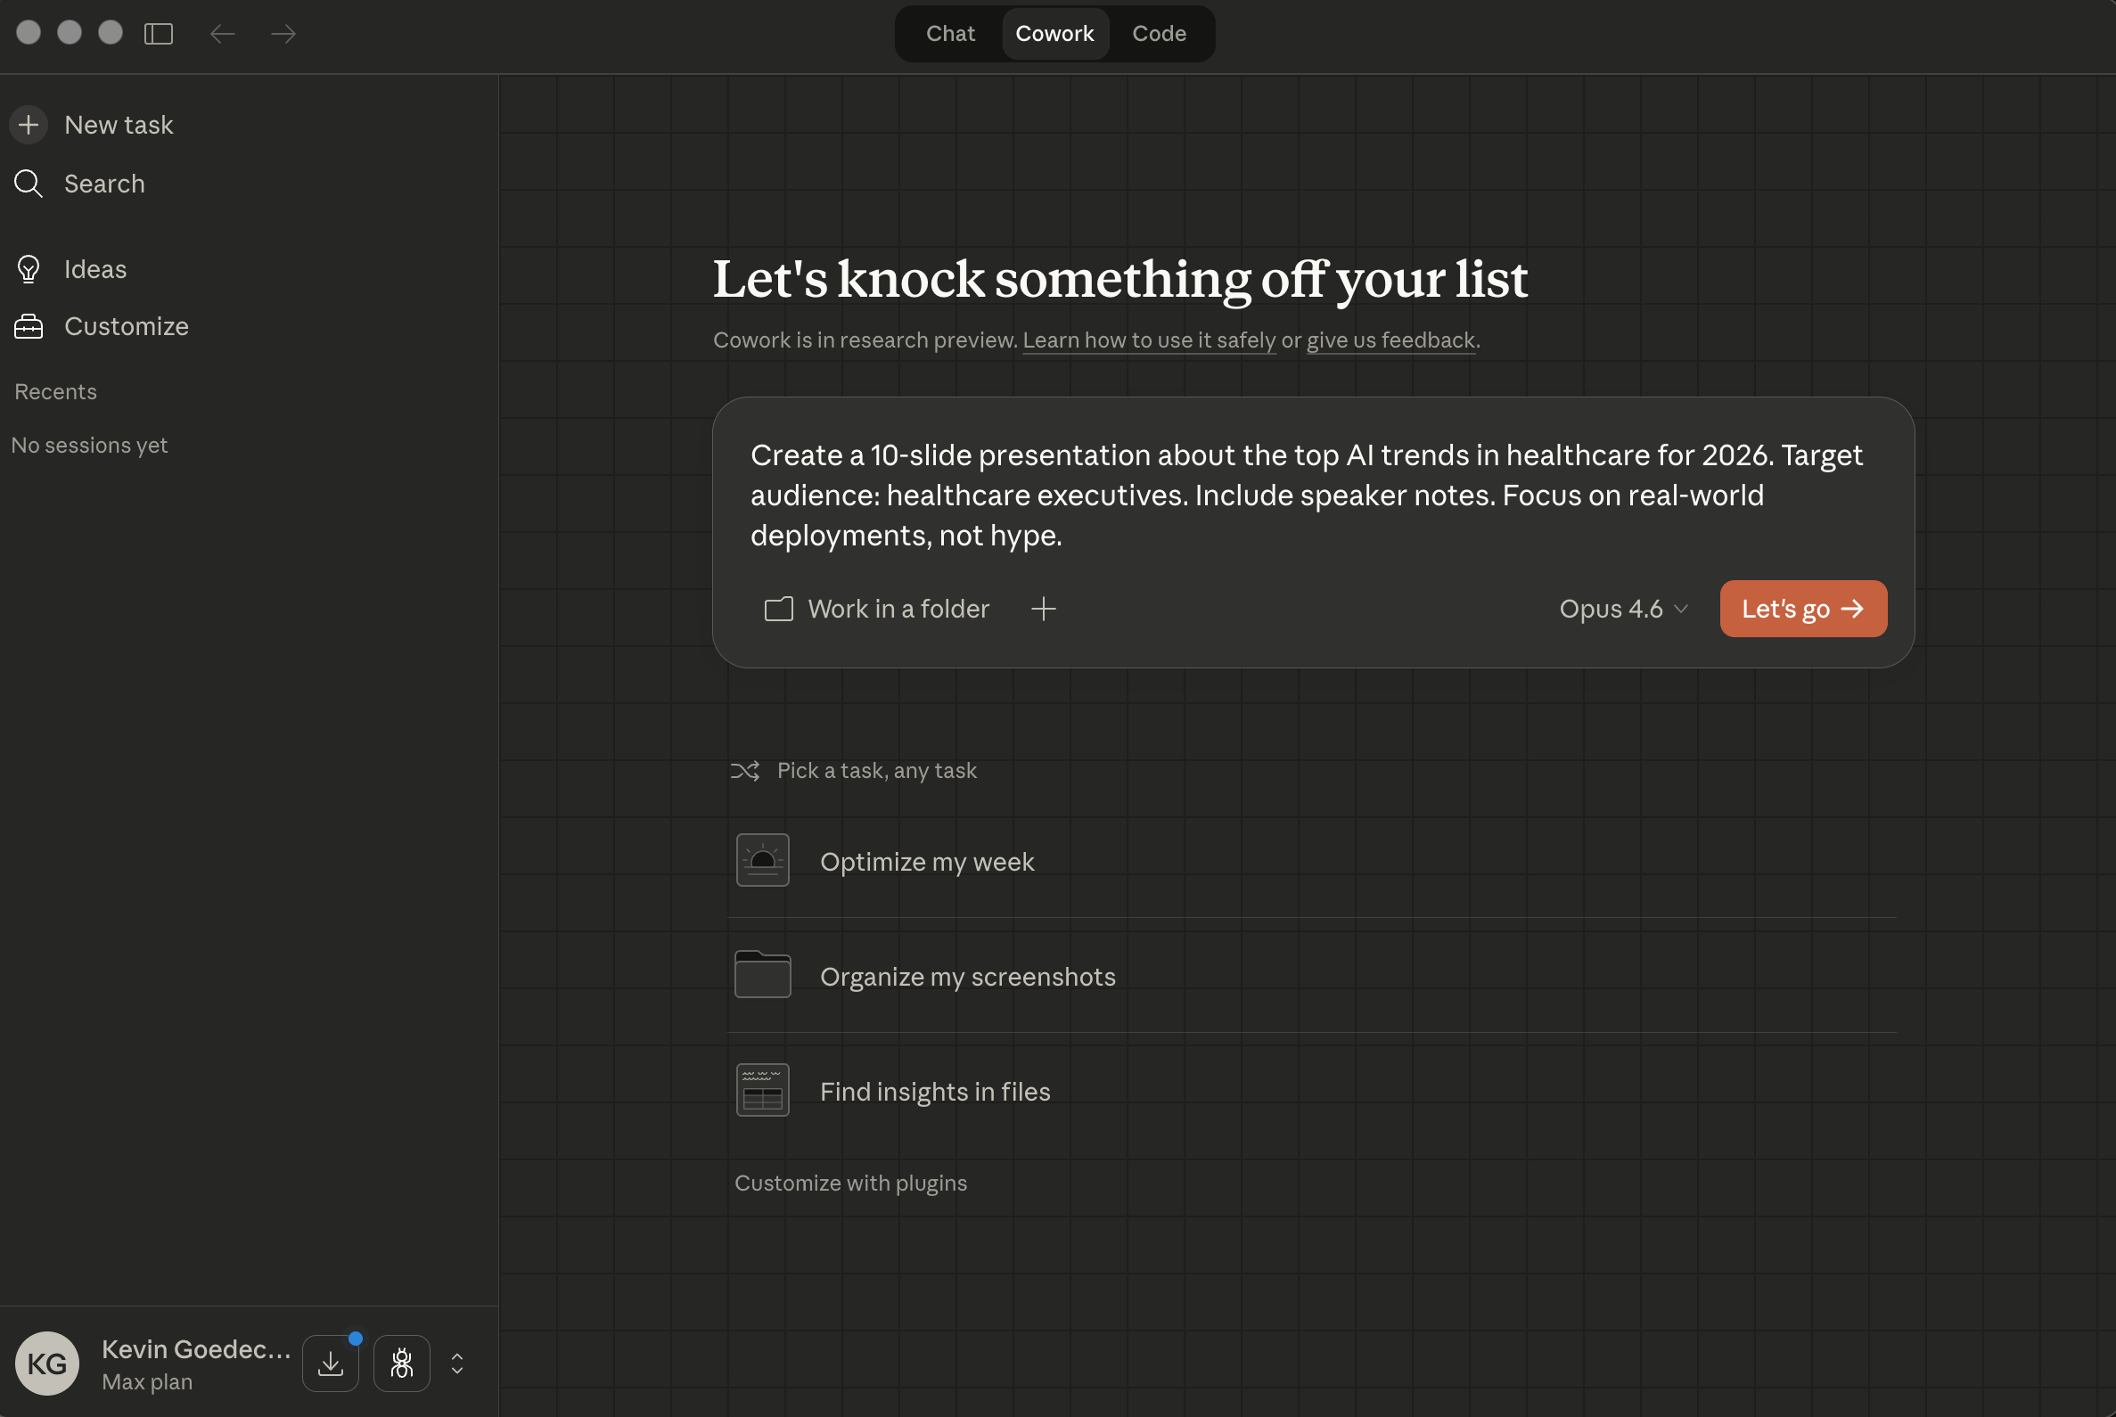The image size is (2116, 1417).
Task: Select the Customize briefcase icon
Action: [x=28, y=325]
